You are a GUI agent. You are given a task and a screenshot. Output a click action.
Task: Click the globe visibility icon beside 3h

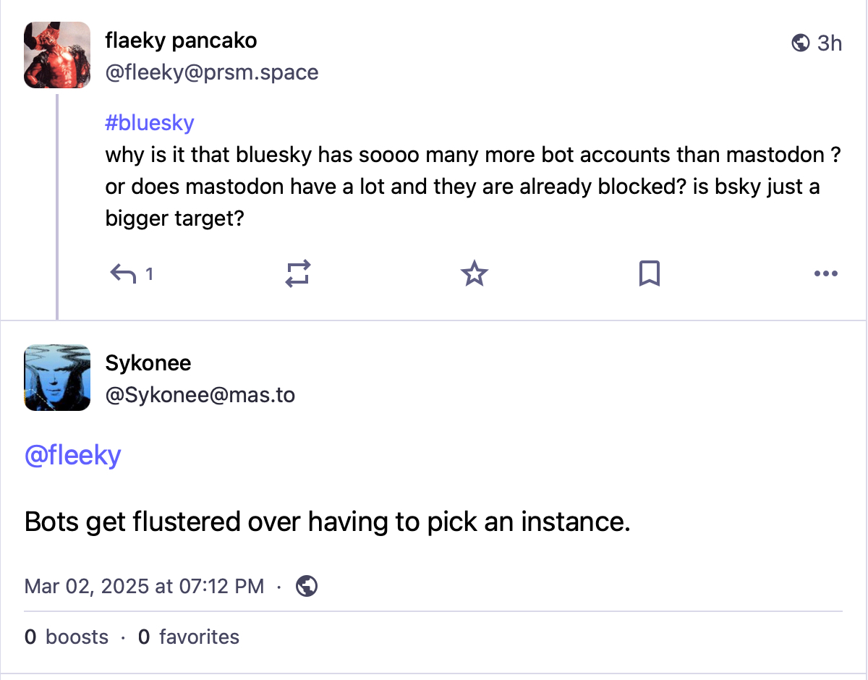[x=801, y=43]
